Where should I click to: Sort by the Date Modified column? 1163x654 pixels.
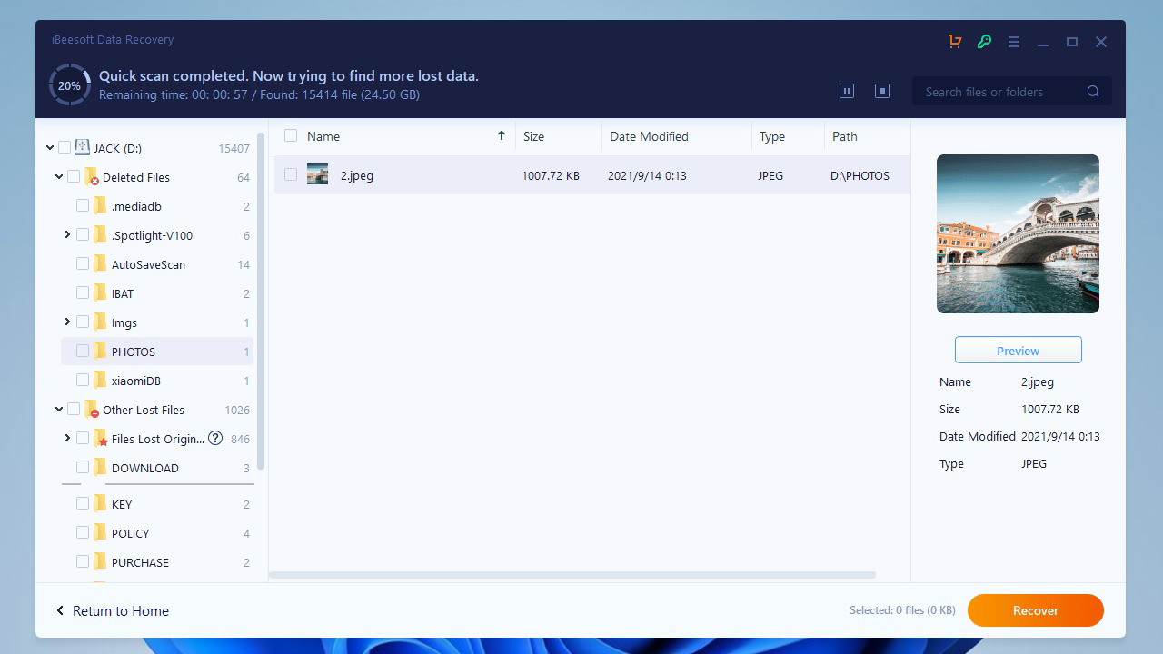[x=649, y=136]
